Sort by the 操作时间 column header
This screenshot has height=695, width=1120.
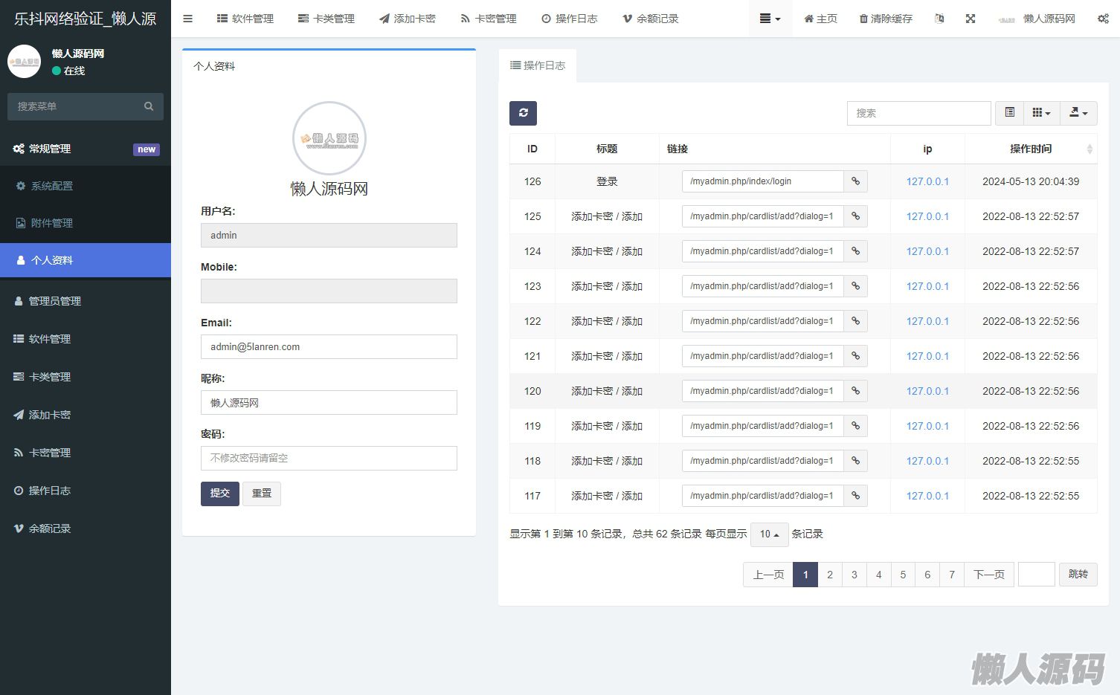(1031, 149)
